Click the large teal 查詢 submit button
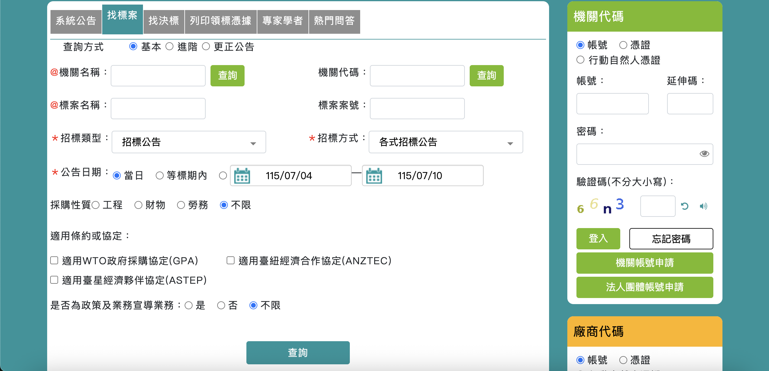Image resolution: width=769 pixels, height=371 pixels. pos(298,353)
